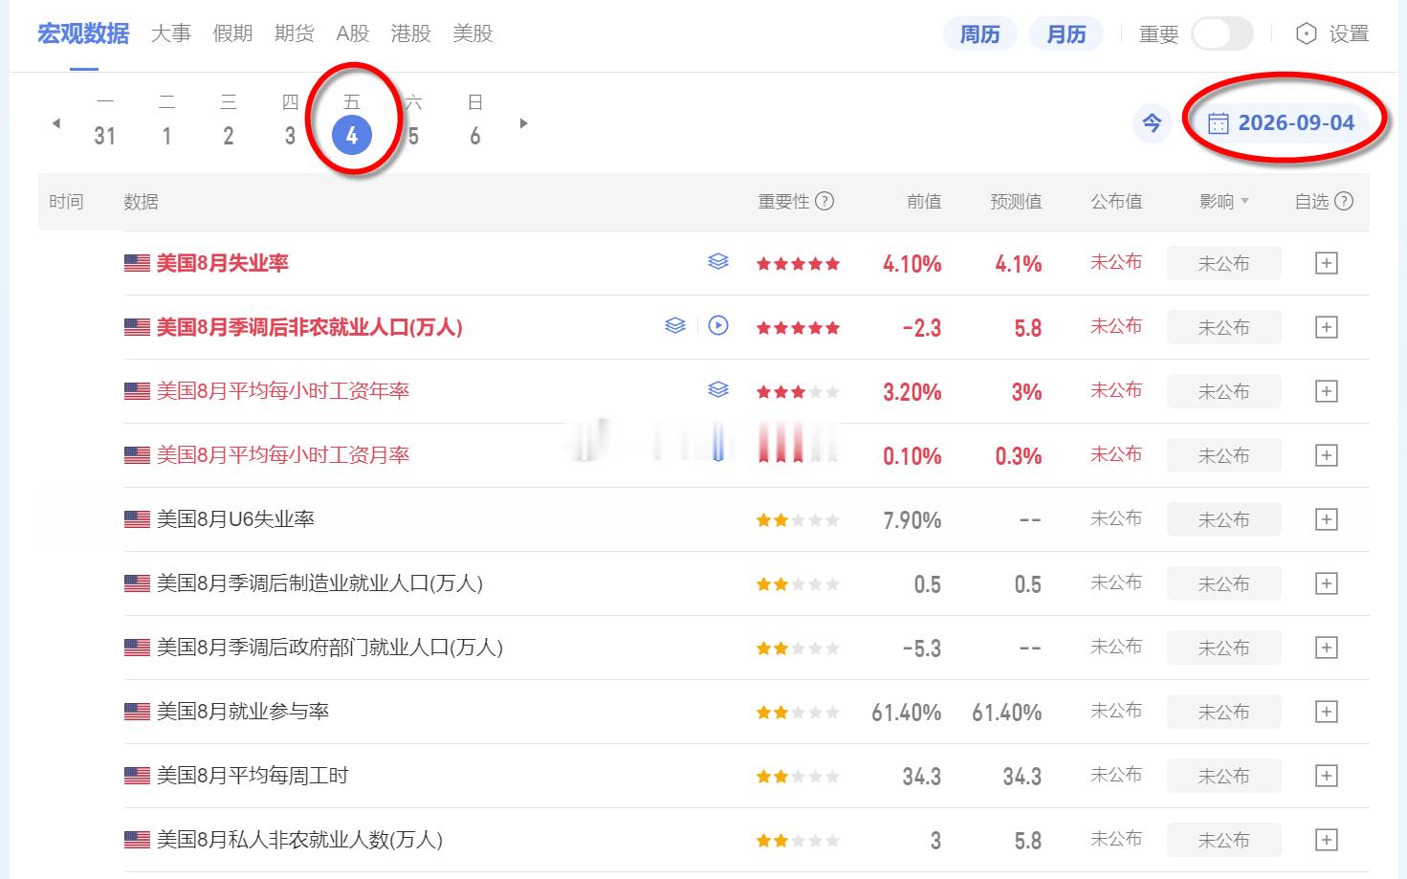The width and height of the screenshot is (1407, 879).
Task: Select Saturday 5 in week strip
Action: 413,122
